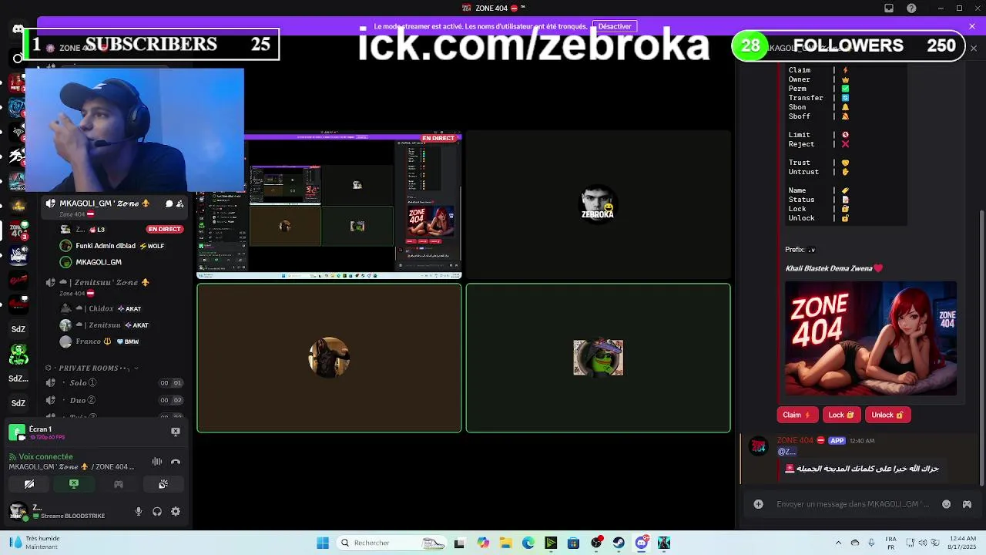Open the soundboard button
Image resolution: width=986 pixels, height=555 pixels.
163,484
